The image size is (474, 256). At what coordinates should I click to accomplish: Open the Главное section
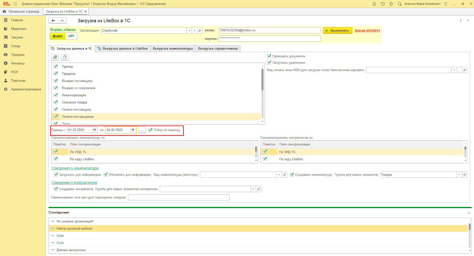coord(17,20)
